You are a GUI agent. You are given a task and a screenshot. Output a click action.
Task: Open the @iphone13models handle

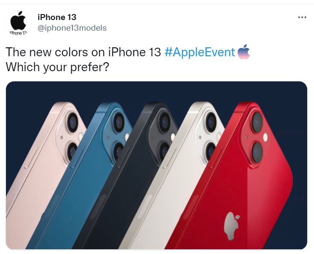click(x=72, y=28)
